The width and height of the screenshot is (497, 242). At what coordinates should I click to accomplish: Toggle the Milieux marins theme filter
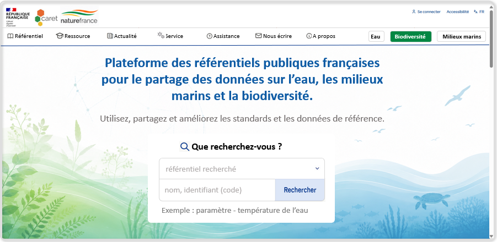click(x=461, y=37)
